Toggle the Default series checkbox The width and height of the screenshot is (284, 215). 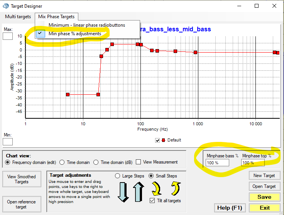157,140
